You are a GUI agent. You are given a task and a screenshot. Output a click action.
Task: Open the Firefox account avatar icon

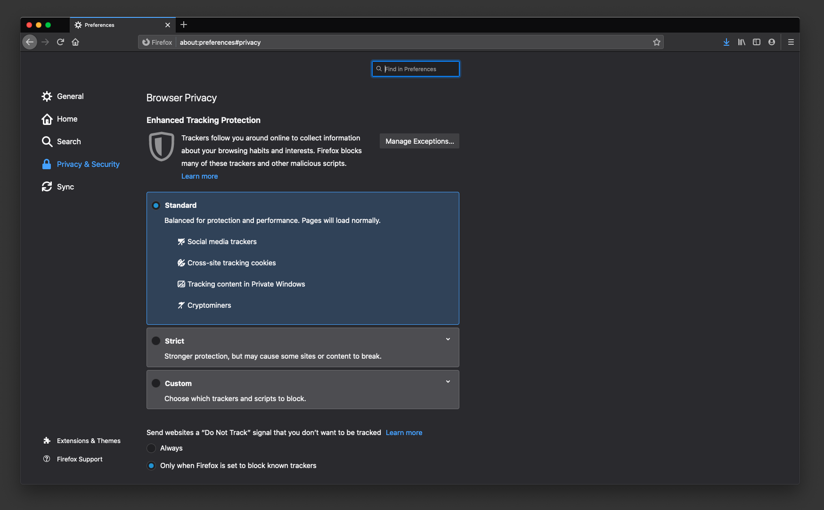point(771,42)
